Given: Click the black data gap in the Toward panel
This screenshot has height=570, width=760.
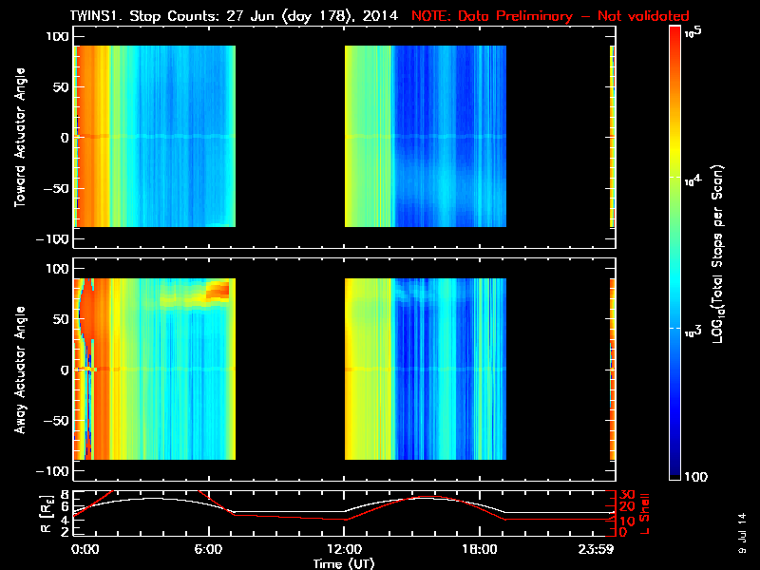Looking at the screenshot, I should [289, 137].
